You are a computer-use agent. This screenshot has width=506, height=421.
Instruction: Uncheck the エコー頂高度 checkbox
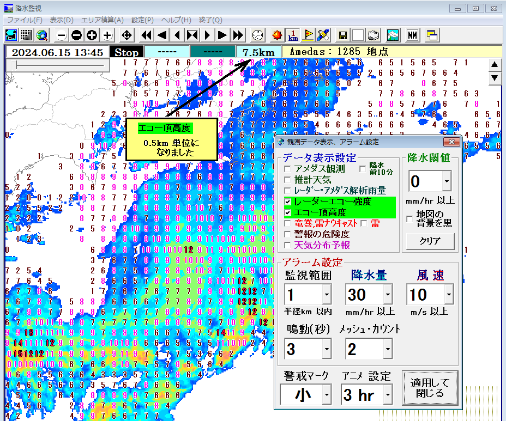point(287,212)
